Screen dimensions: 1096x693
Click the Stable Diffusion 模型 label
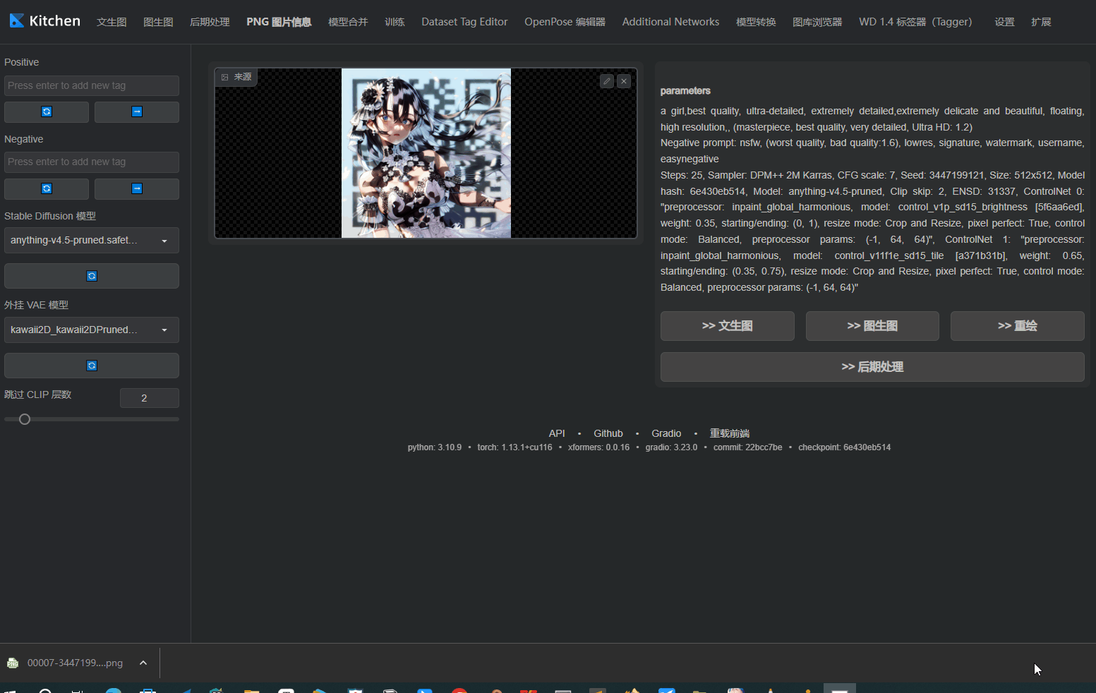pyautogui.click(x=50, y=216)
